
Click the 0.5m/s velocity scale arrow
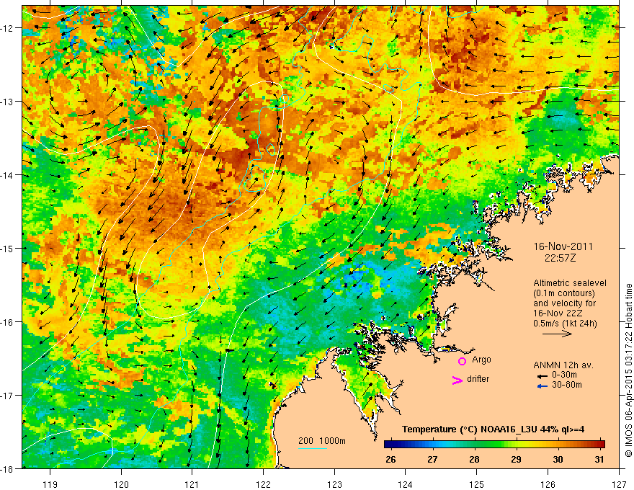[x=557, y=334]
